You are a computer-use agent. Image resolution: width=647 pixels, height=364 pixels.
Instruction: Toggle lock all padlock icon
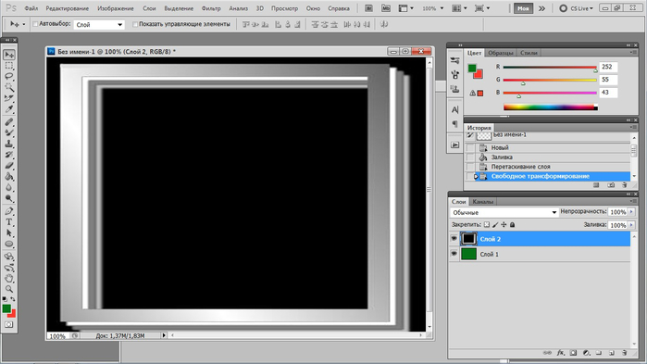pos(512,224)
